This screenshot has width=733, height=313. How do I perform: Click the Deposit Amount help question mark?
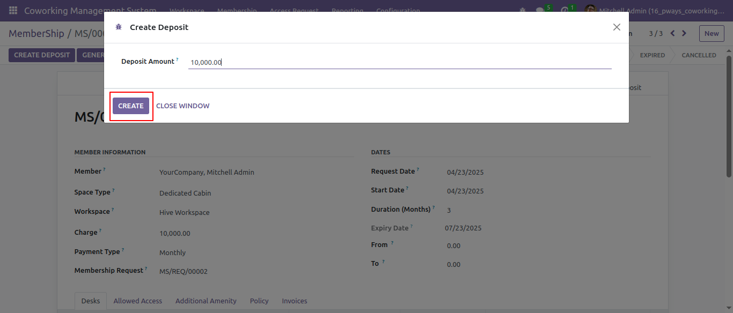point(177,59)
